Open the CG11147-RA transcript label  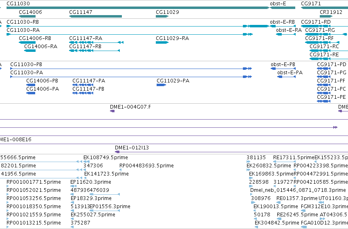(85, 38)
